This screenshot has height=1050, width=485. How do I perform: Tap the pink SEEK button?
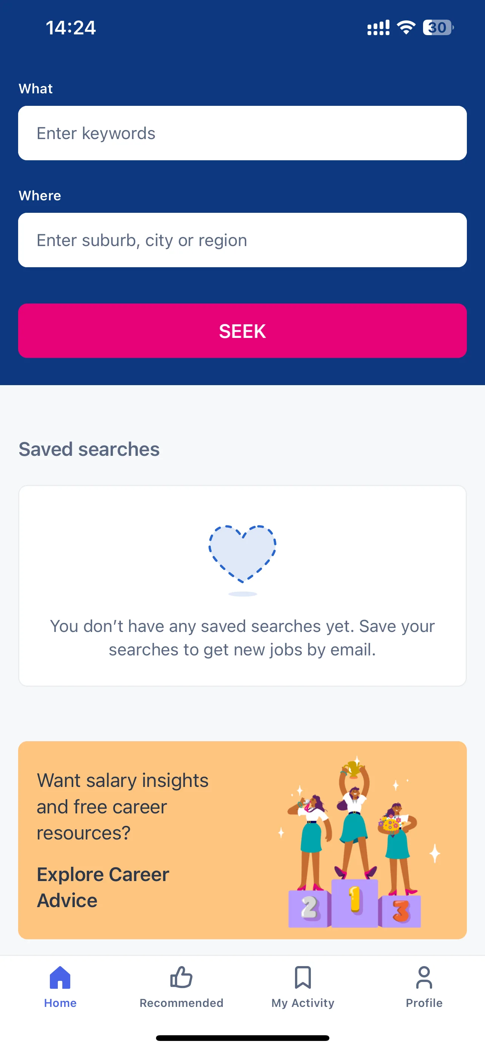coord(242,331)
